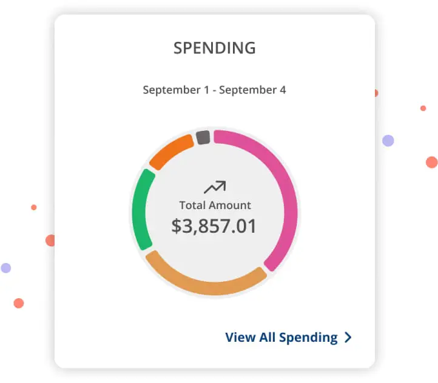Image resolution: width=438 pixels, height=383 pixels.
Task: Click the red dot below the left purple dot
Action: tap(19, 303)
